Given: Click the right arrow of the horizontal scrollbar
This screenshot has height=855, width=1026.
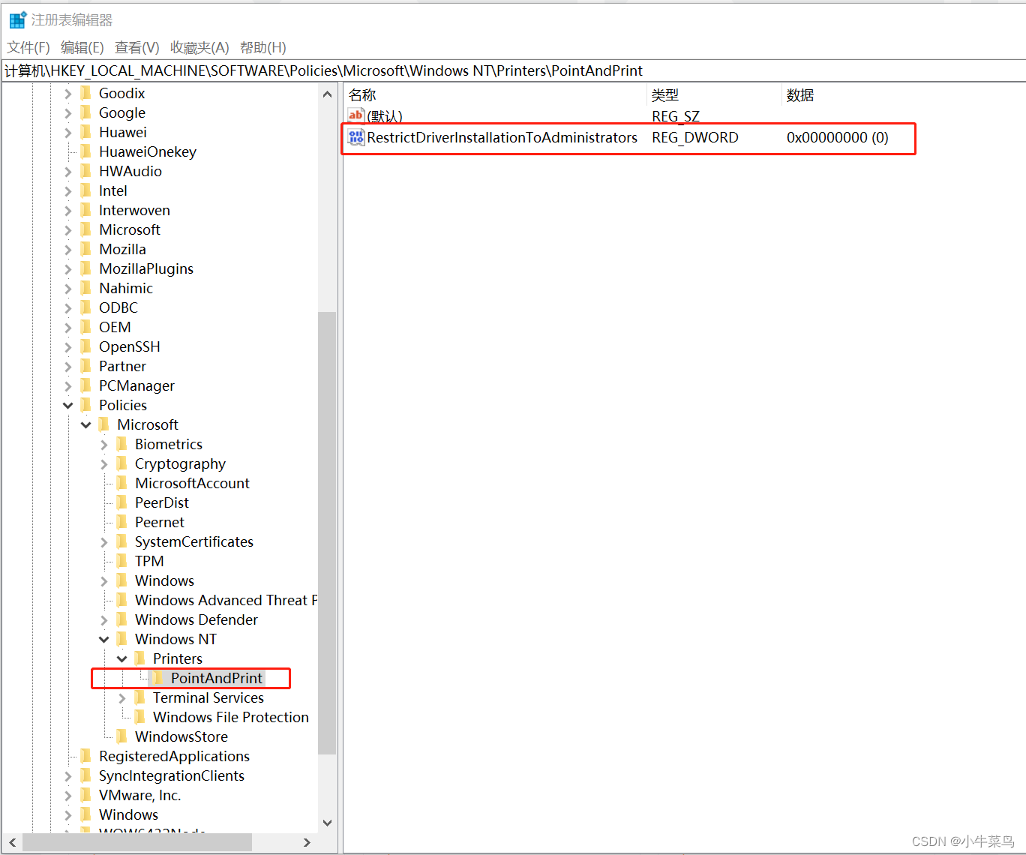Looking at the screenshot, I should click(x=307, y=842).
